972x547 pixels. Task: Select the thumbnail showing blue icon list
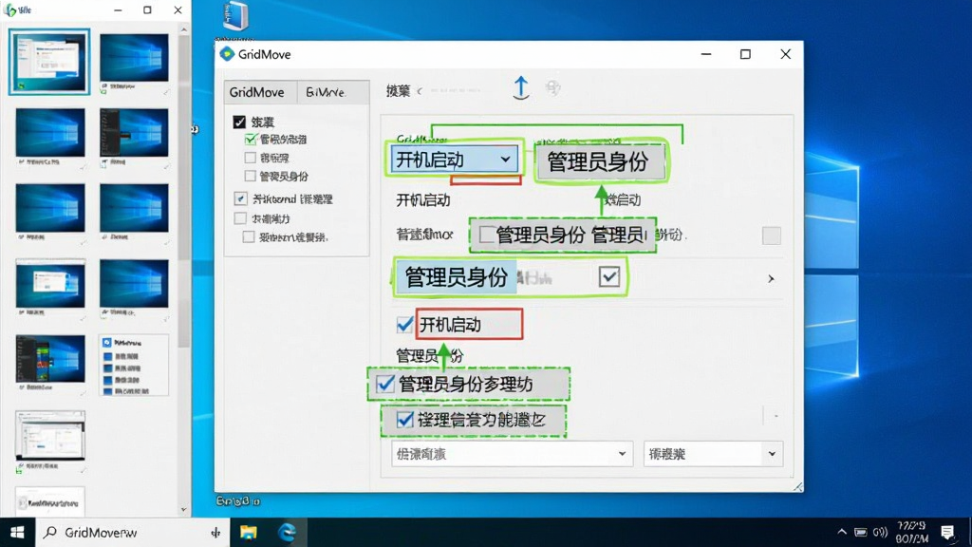[133, 366]
